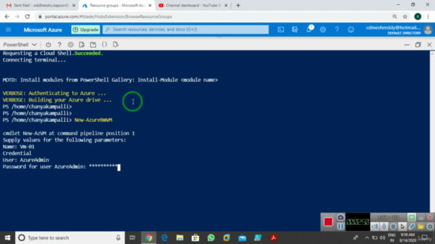Click the Type here to search box

70,238
